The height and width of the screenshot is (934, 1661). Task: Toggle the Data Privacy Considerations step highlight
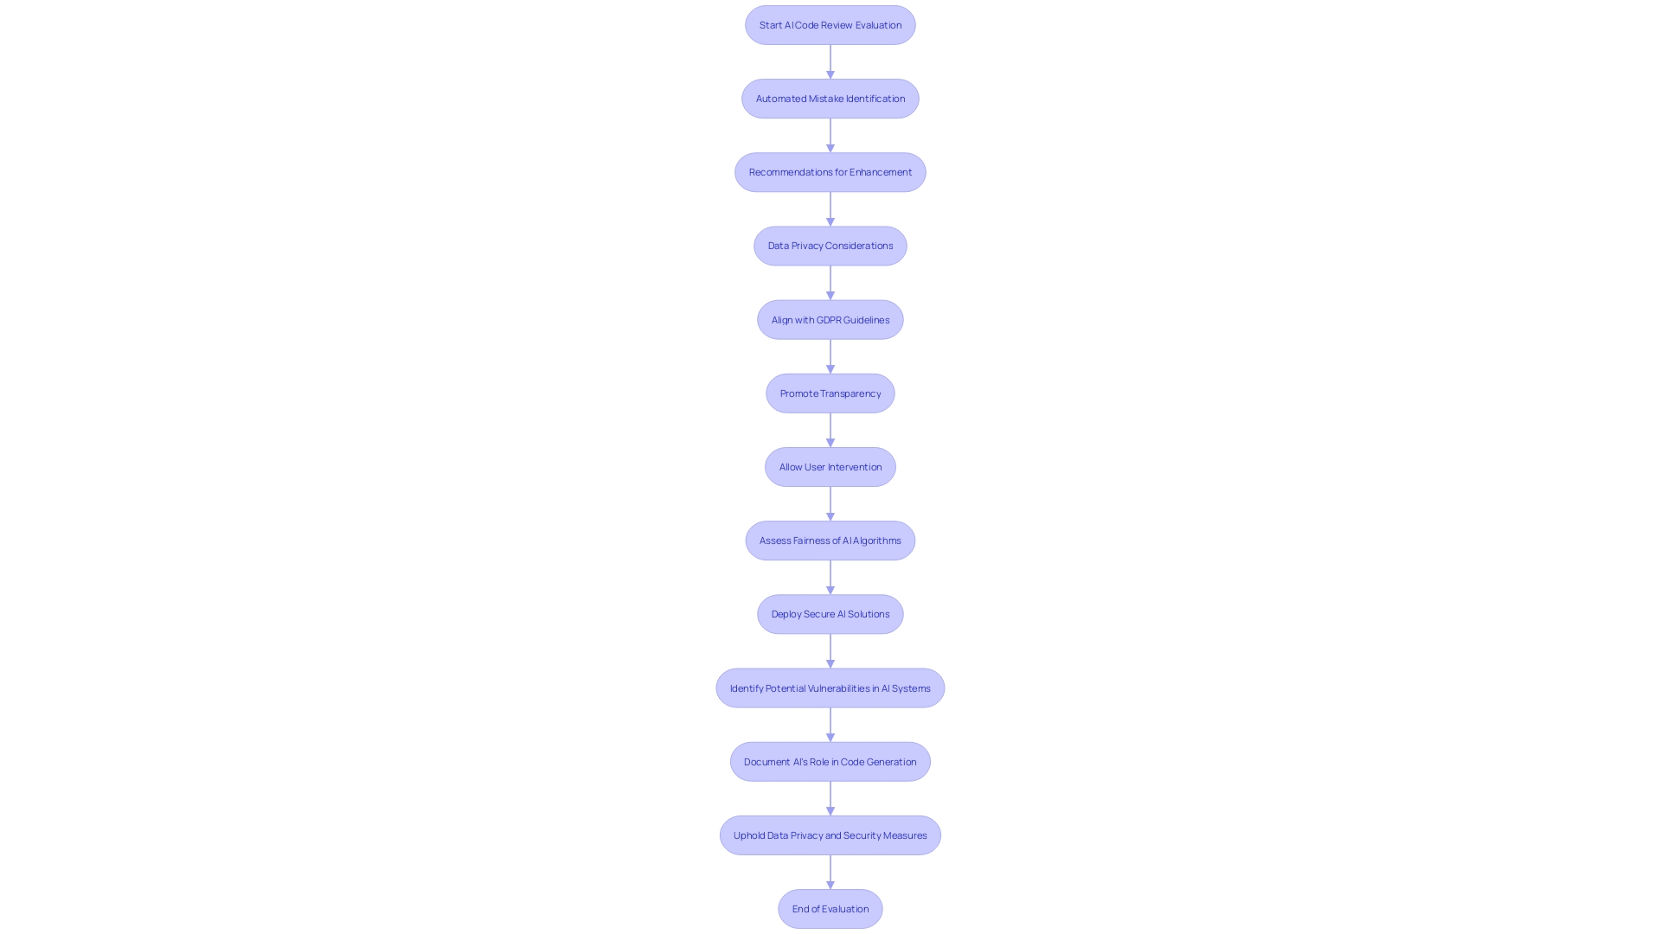tap(830, 246)
